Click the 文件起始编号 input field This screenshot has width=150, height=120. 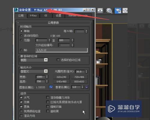coord(64,45)
